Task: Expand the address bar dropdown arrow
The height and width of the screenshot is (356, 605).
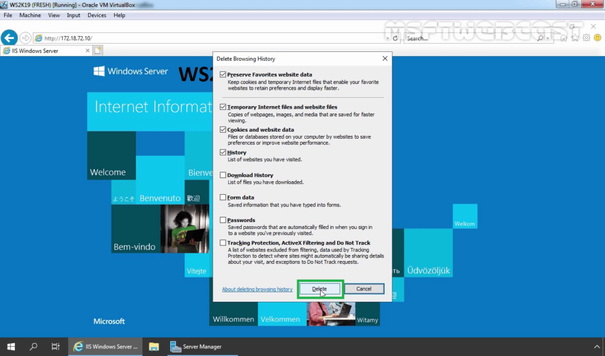Action: 388,38
